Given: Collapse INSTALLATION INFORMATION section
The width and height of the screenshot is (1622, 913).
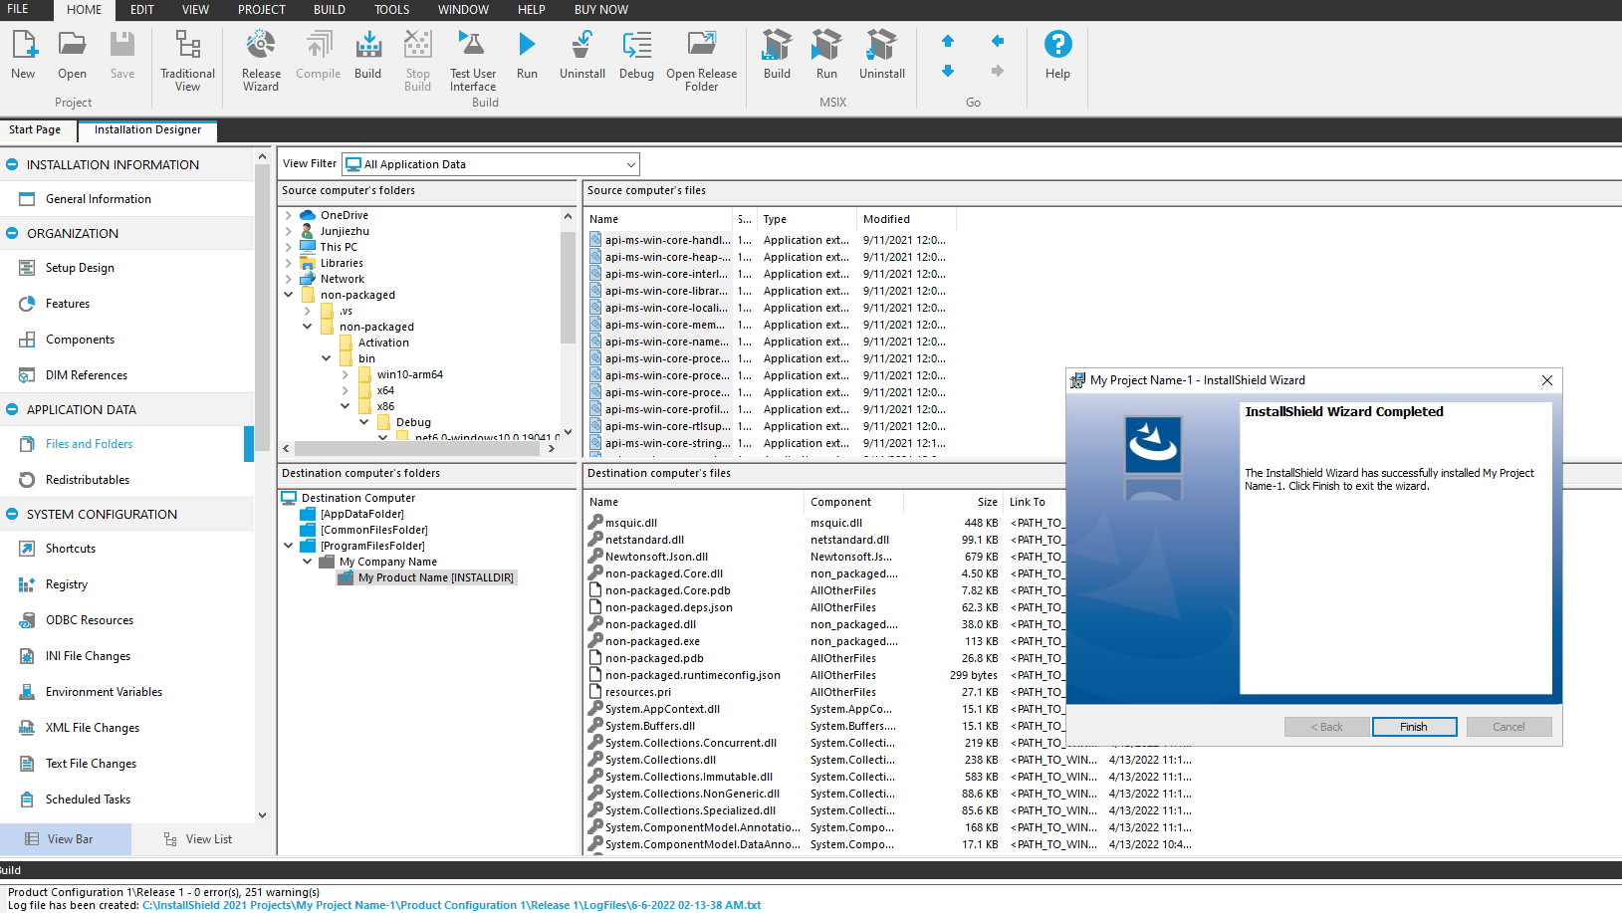Looking at the screenshot, I should pos(12,164).
